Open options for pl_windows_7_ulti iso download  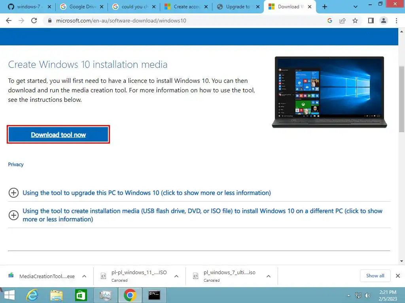pos(269,276)
